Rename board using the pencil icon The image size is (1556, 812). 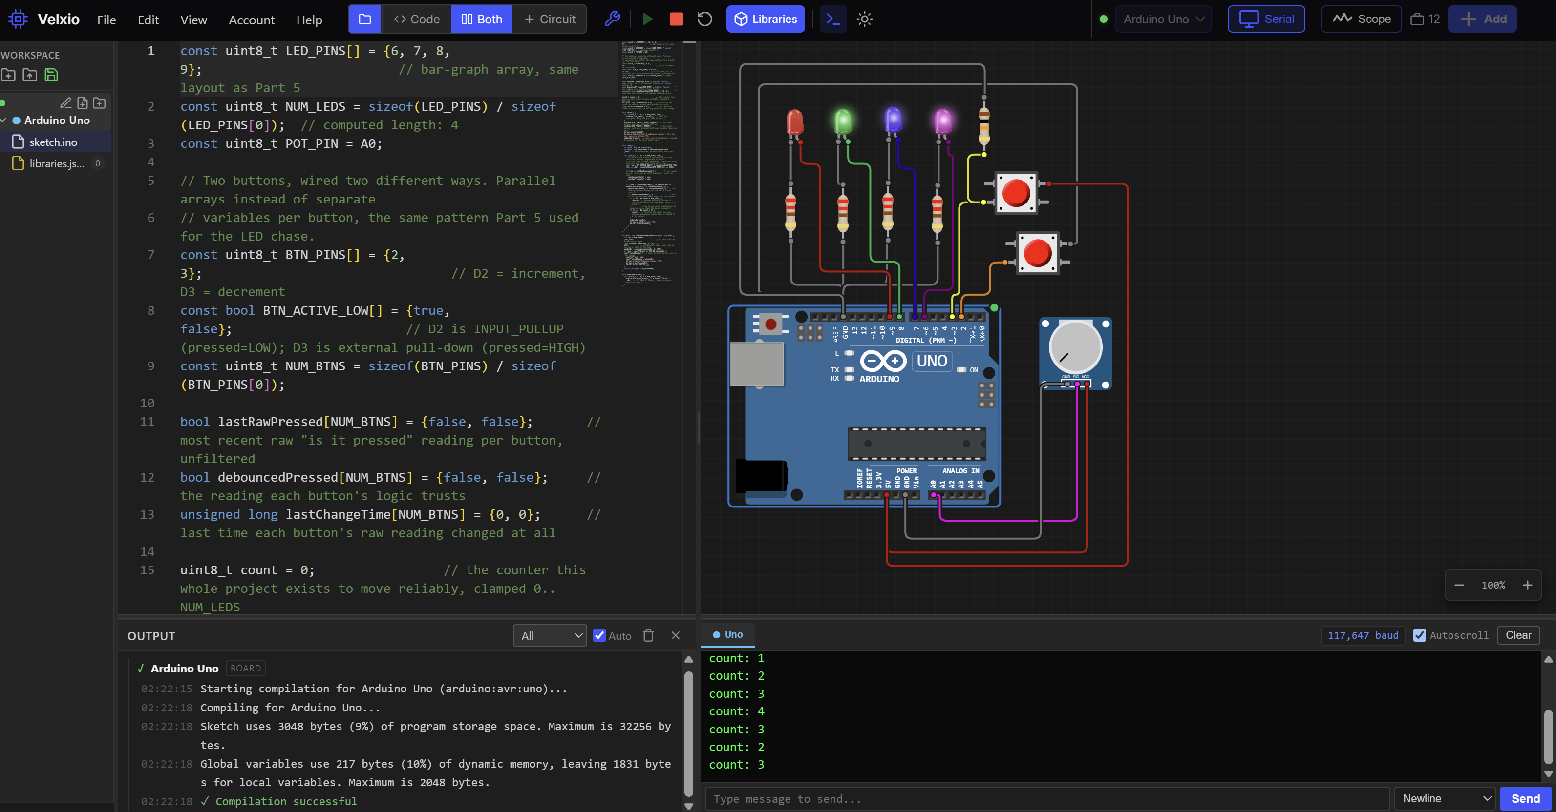coord(66,103)
